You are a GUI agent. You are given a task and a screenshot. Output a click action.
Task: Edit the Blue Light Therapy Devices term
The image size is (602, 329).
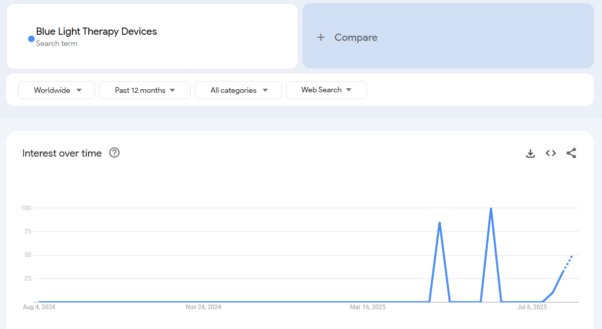(x=96, y=31)
